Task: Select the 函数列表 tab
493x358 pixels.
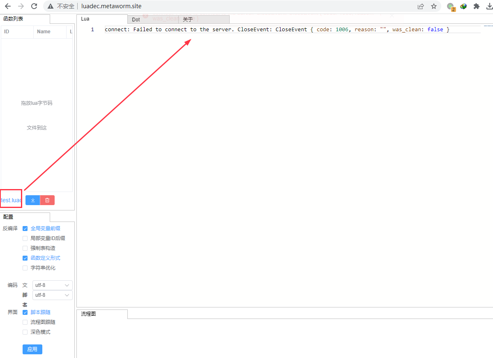Action: pos(25,19)
